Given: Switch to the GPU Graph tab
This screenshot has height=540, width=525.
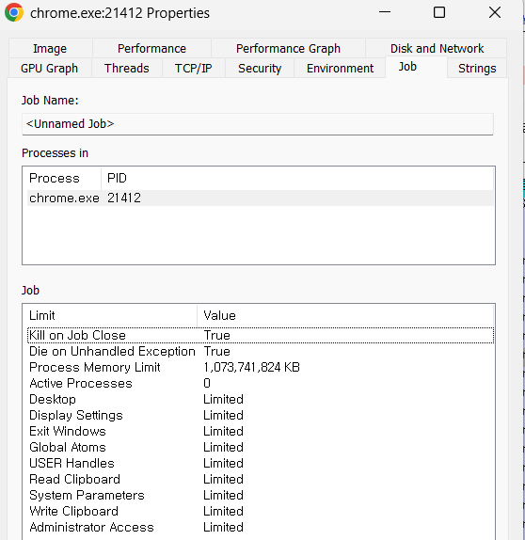Looking at the screenshot, I should [x=50, y=68].
